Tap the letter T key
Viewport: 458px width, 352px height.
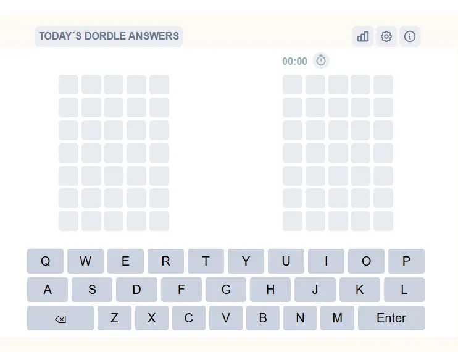[206, 261]
